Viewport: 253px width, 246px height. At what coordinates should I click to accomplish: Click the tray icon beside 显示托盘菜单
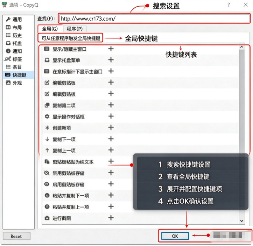pyautogui.click(x=47, y=60)
